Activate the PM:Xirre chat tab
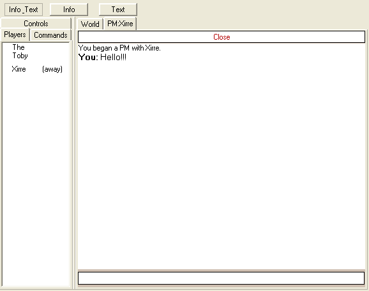Viewport: 369px width, 291px height. 120,24
